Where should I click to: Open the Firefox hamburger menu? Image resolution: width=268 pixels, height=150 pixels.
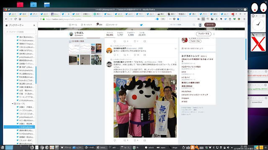(245, 19)
